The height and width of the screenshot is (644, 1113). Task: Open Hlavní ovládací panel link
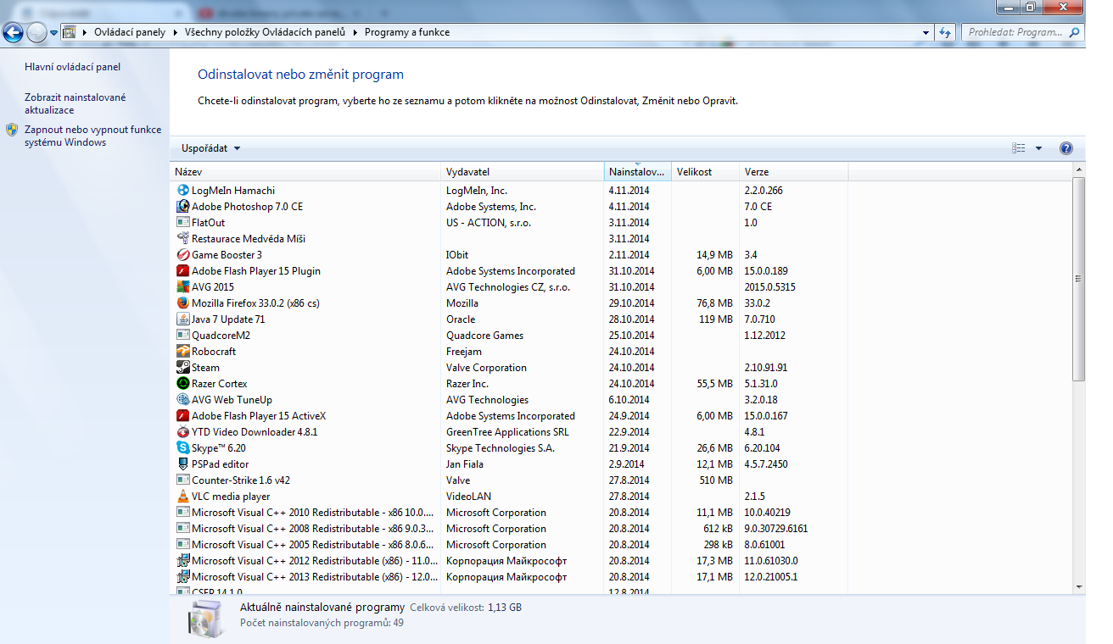73,67
